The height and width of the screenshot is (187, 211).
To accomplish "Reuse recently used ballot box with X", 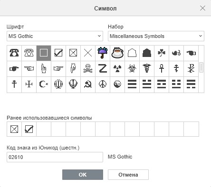I will tap(14, 129).
